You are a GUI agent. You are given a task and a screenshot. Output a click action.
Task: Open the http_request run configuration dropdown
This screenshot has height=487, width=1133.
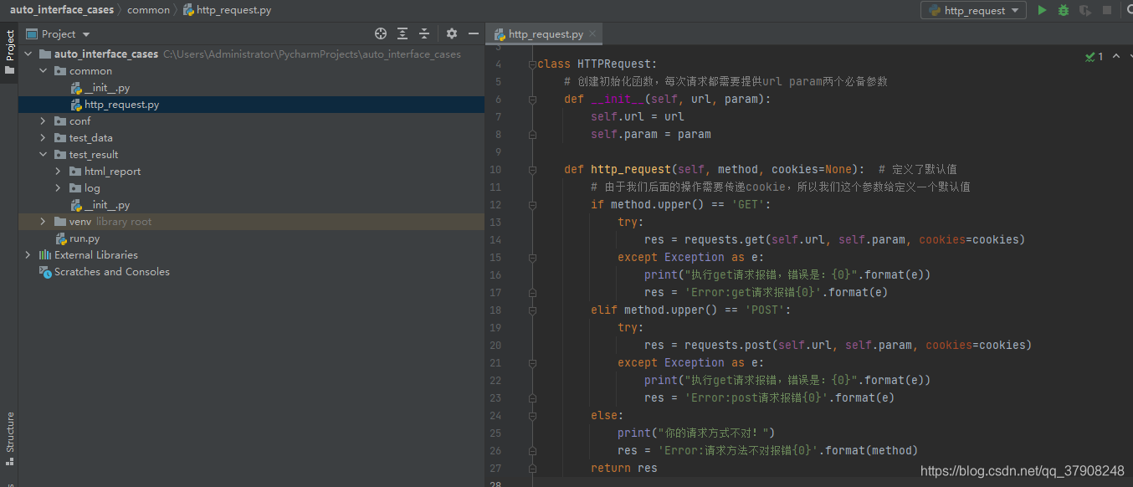tap(973, 10)
